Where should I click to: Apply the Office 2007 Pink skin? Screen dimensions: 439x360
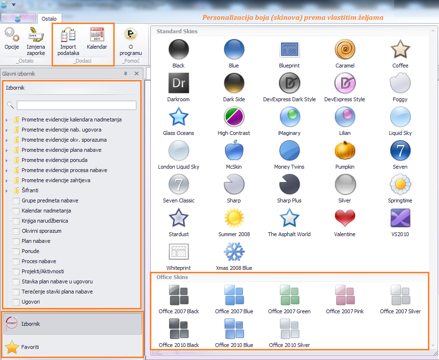coord(345,299)
